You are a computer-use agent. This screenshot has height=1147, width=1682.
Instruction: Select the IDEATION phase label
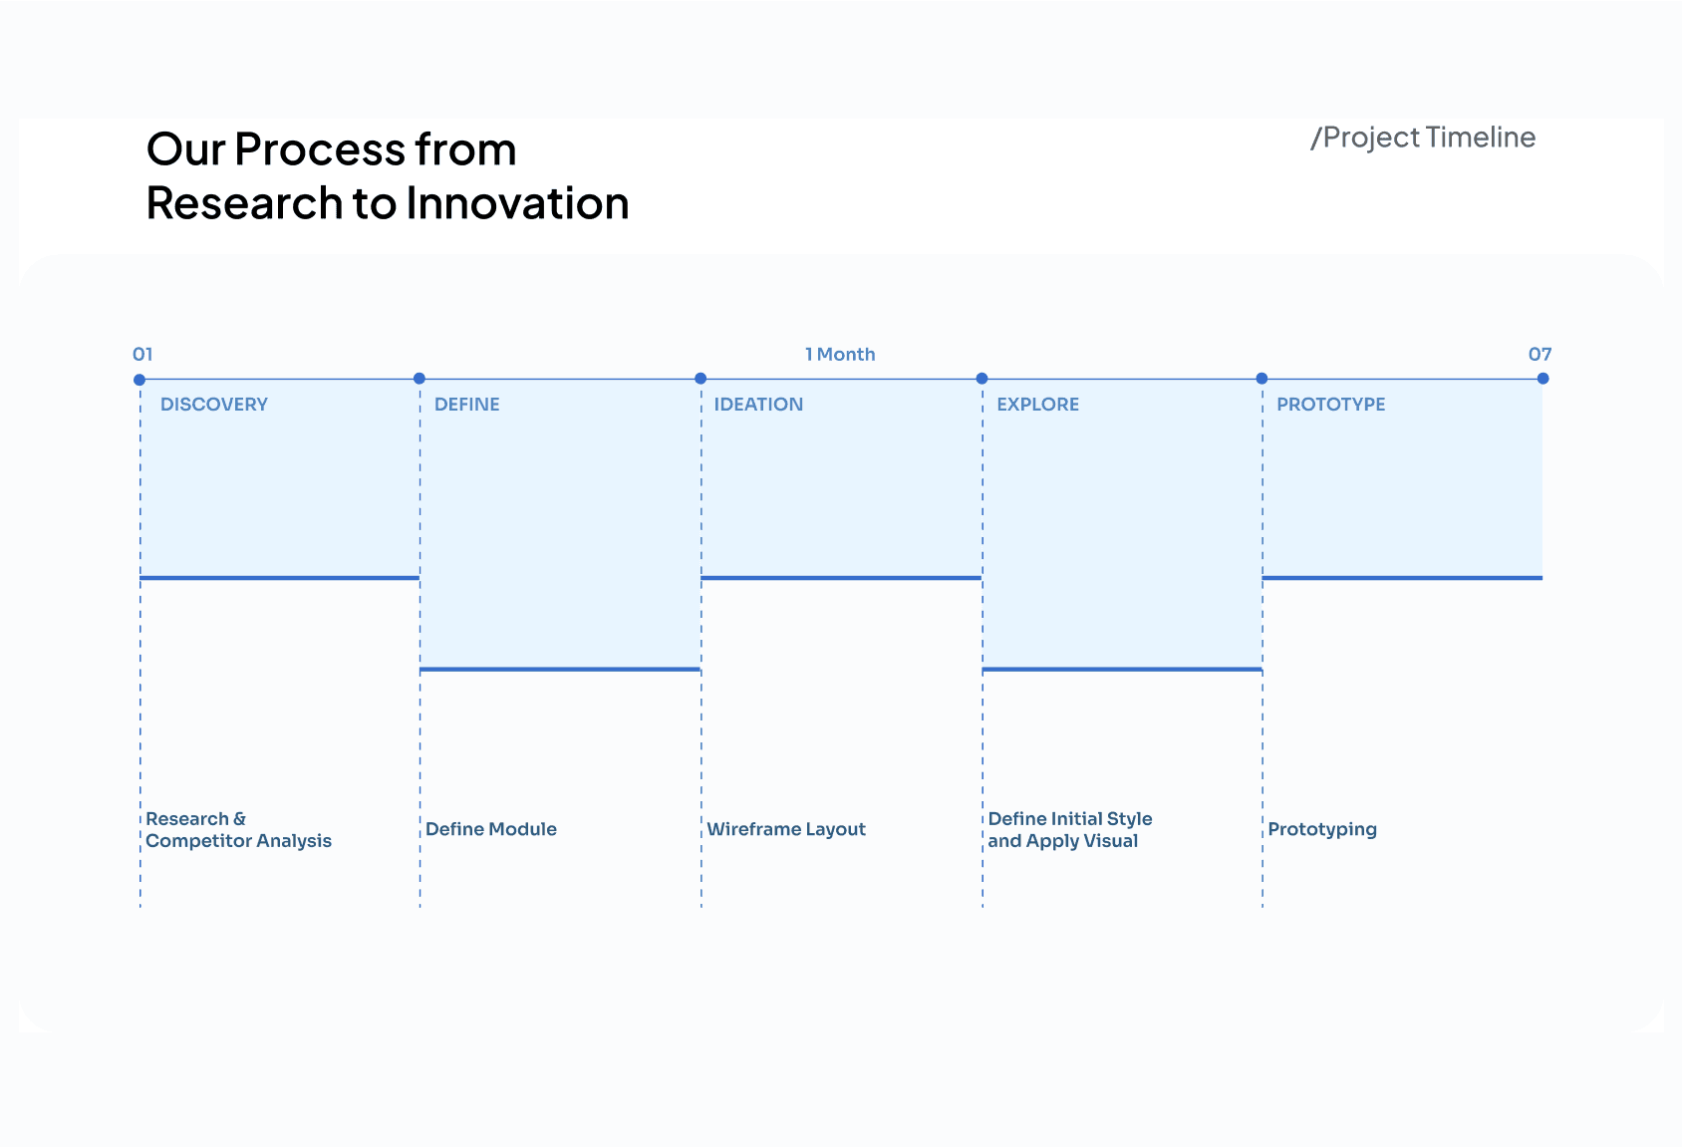[x=758, y=405]
